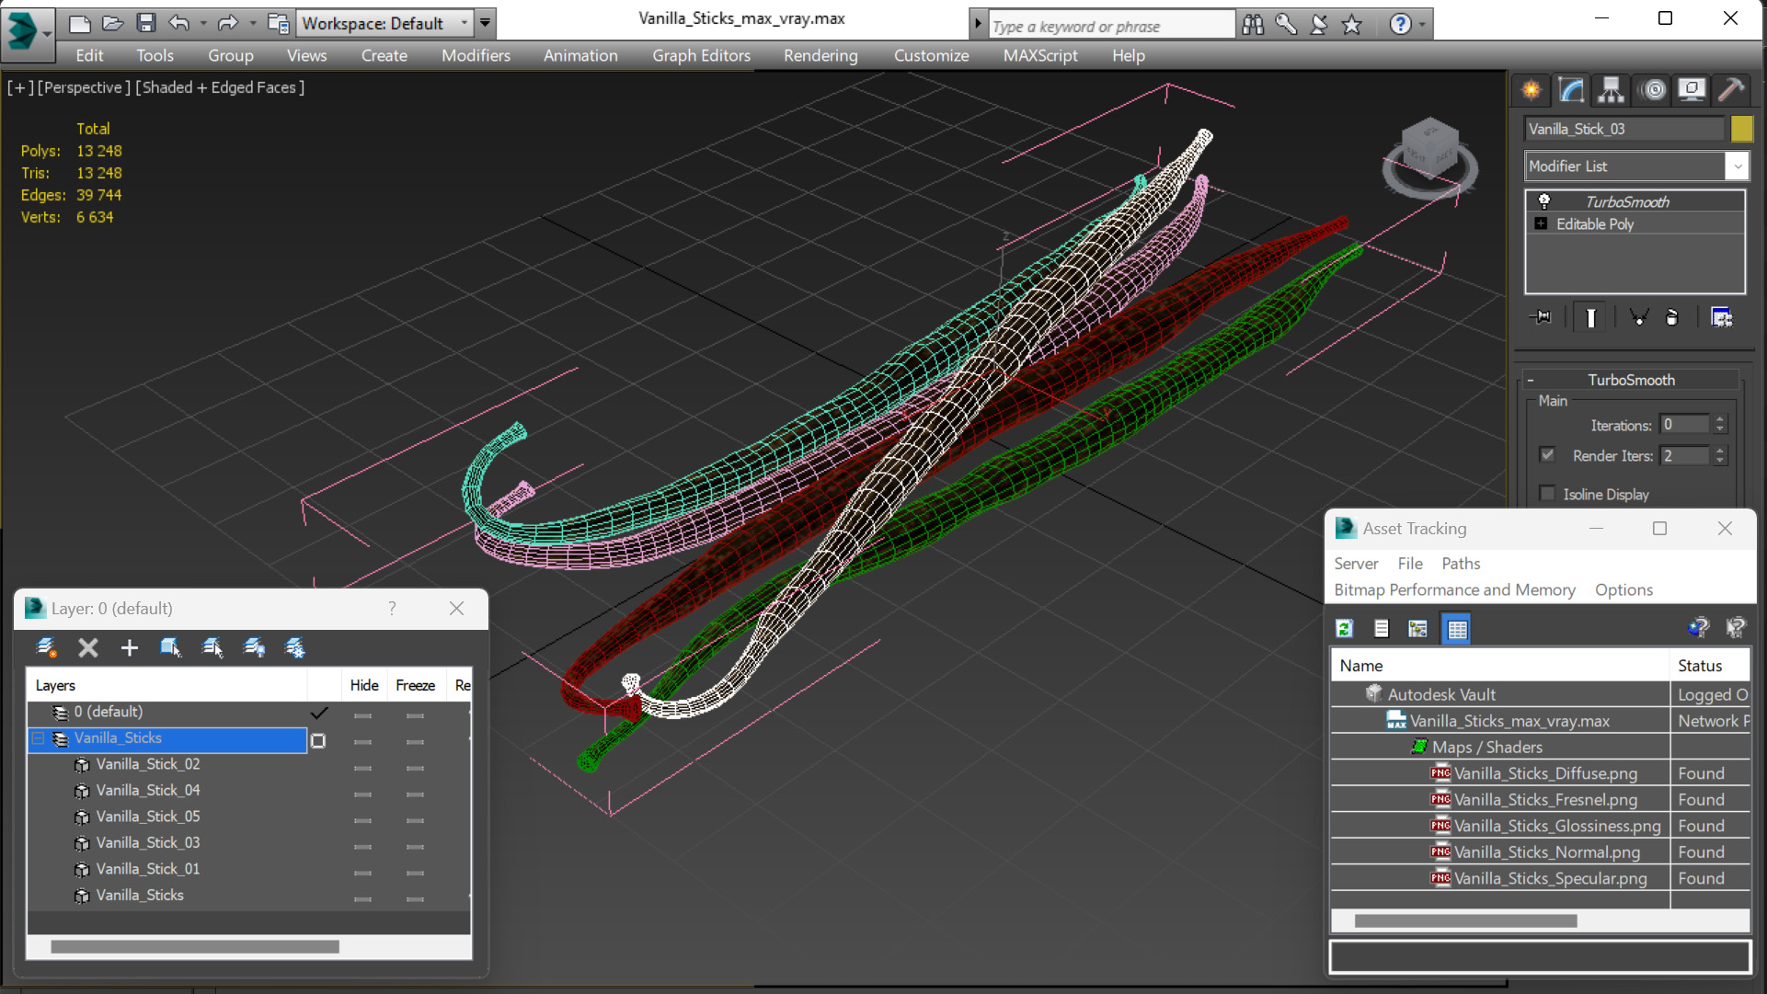Screen dimensions: 1767x994
Task: Open the Utilities hammer tab
Action: click(1730, 89)
